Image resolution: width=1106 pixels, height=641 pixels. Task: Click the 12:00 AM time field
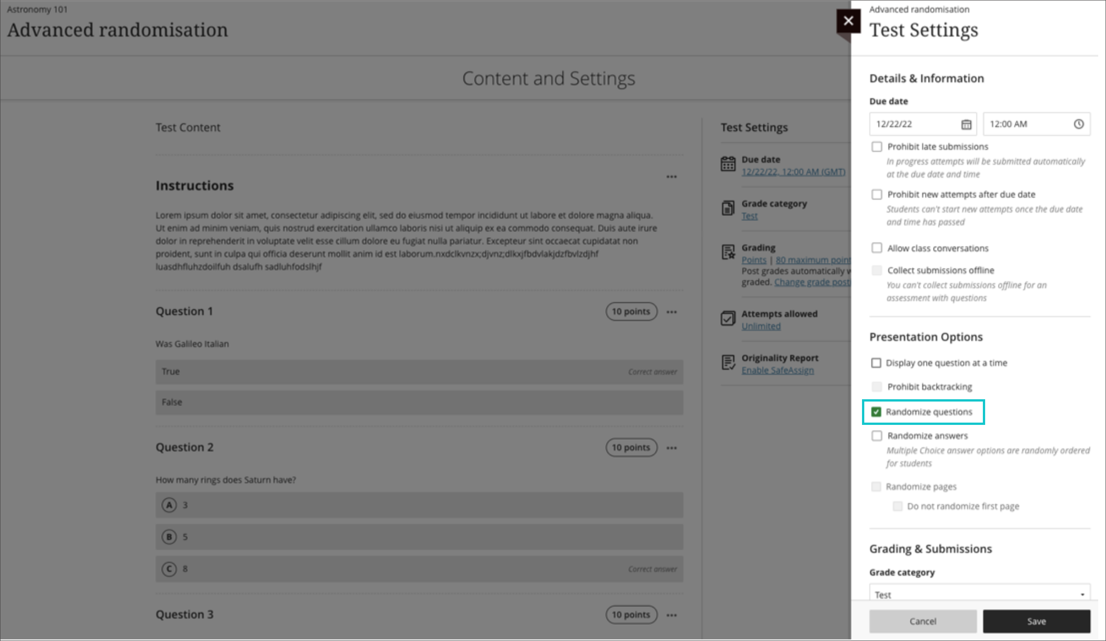pyautogui.click(x=1028, y=124)
